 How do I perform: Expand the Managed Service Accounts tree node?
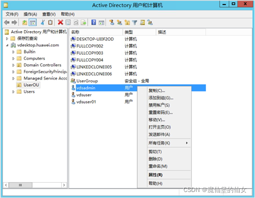[x=13, y=79]
